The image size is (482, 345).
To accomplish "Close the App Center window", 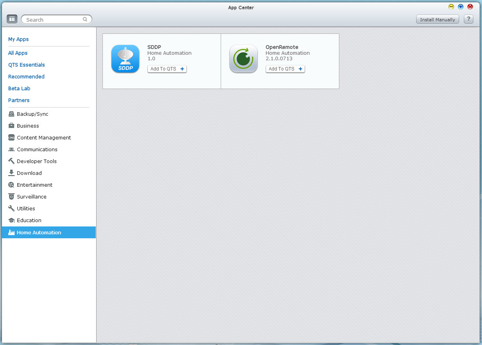I will click(470, 6).
